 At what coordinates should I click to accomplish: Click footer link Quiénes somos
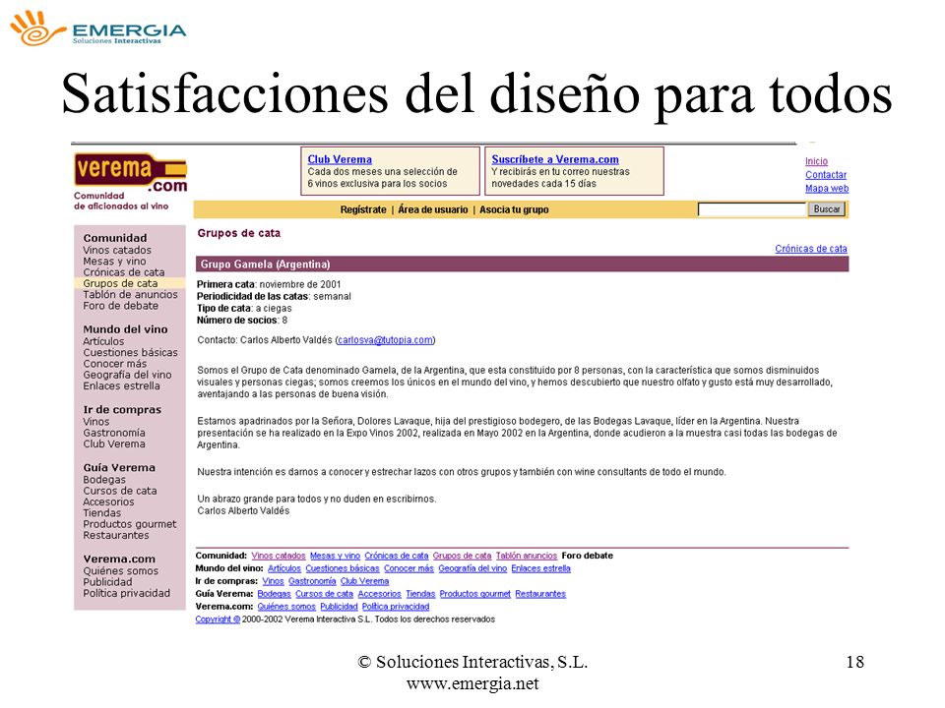tap(286, 607)
